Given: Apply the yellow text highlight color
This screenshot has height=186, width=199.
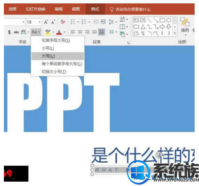Looking at the screenshot, I should [47, 32].
